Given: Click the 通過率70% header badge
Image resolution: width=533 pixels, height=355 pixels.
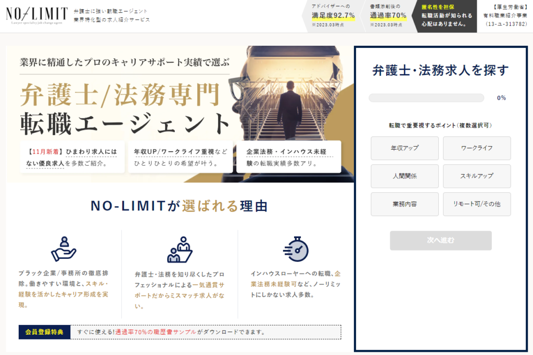Looking at the screenshot, I should [388, 16].
